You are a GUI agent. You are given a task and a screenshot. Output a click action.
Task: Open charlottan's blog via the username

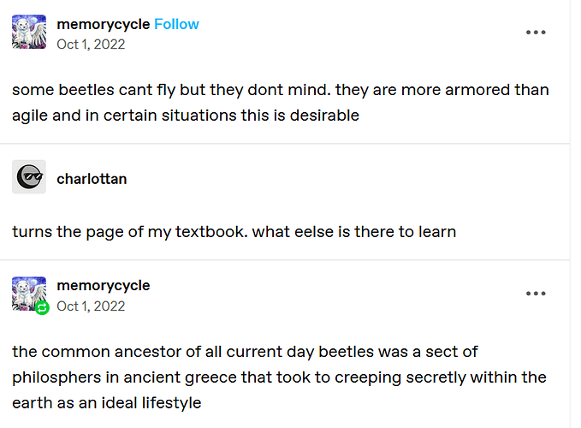tap(92, 179)
